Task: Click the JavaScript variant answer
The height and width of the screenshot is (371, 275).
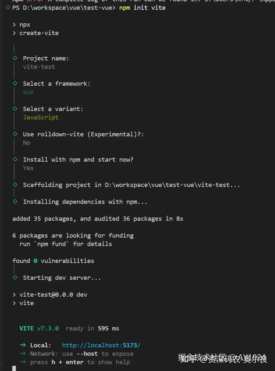Action: [x=41, y=117]
